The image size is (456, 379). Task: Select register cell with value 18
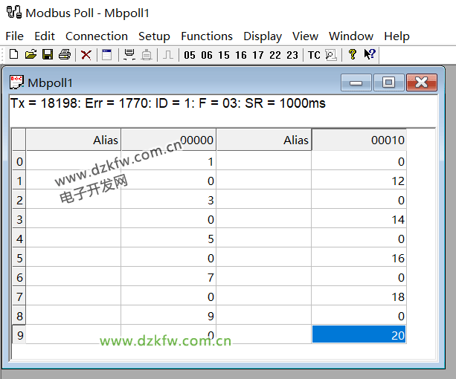(x=359, y=296)
